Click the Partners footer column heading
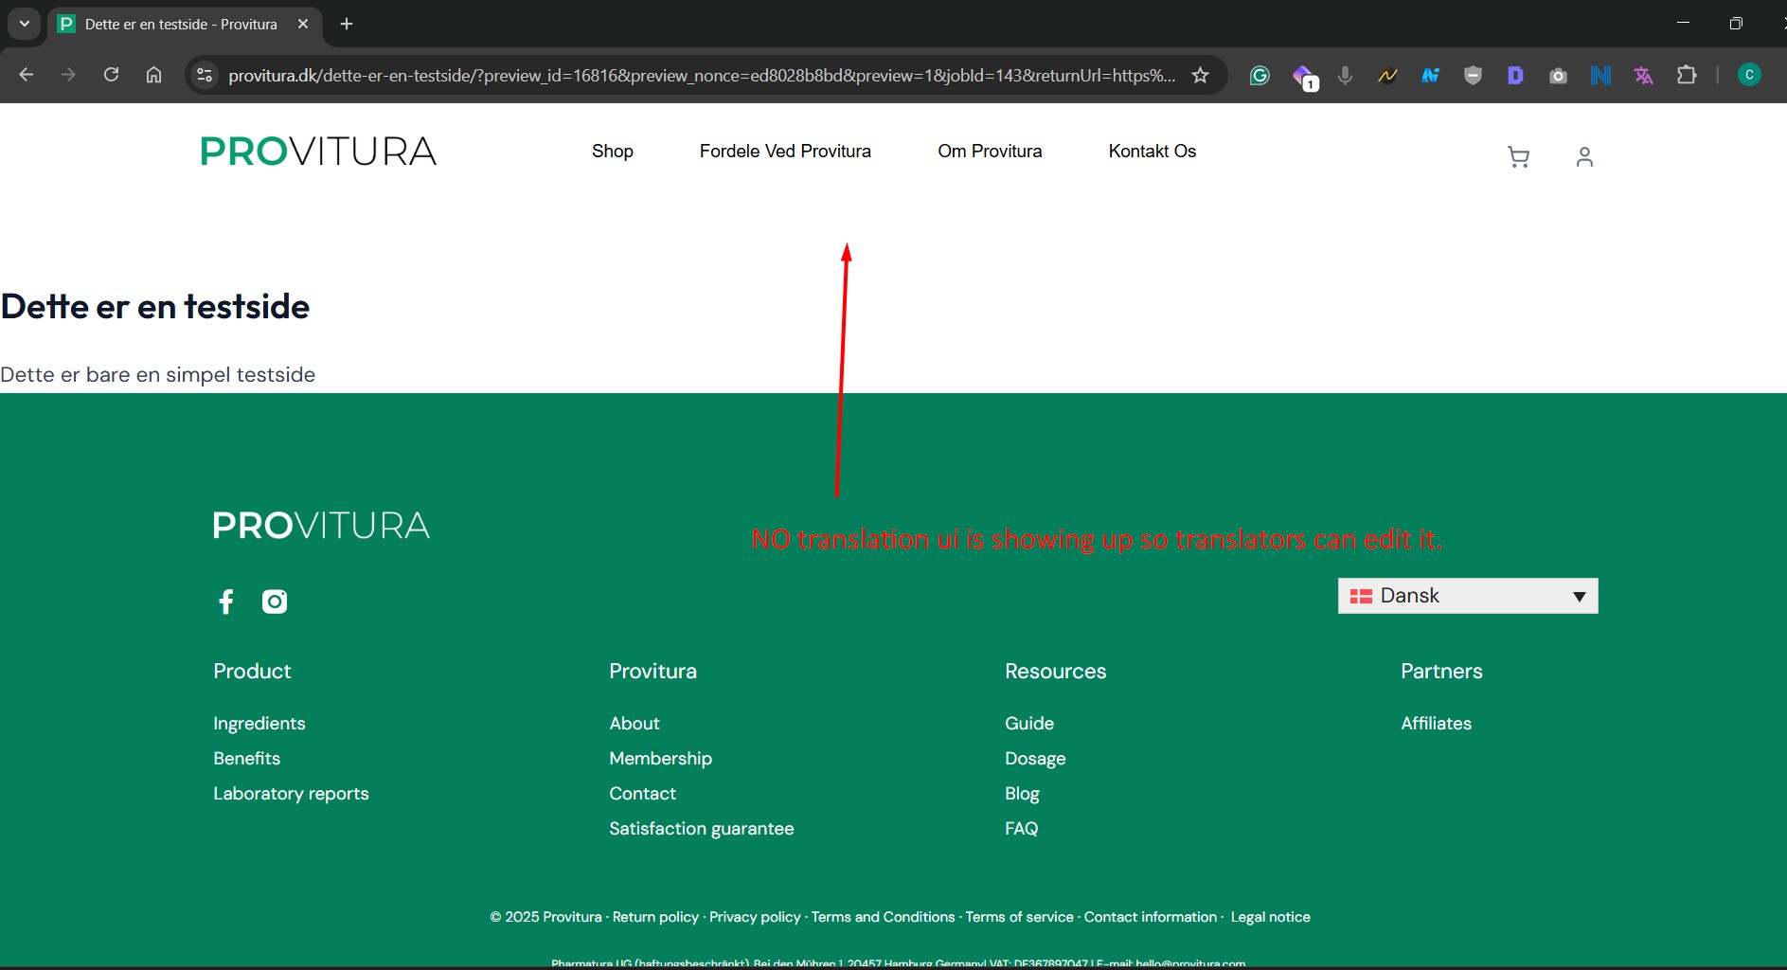 pyautogui.click(x=1441, y=672)
